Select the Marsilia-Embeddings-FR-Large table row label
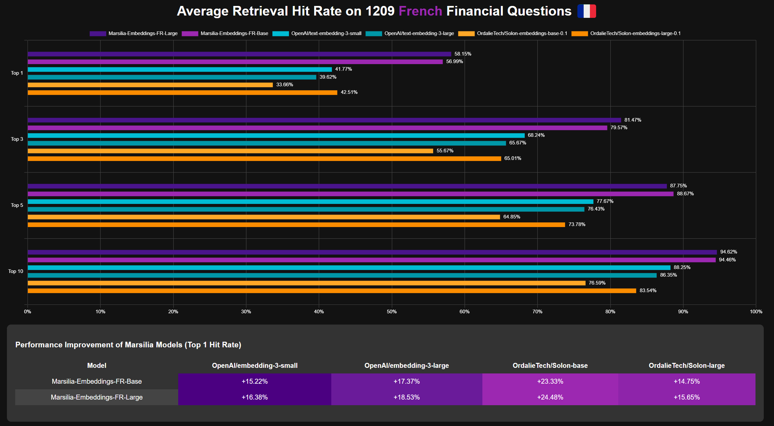Image resolution: width=774 pixels, height=426 pixels. point(97,397)
